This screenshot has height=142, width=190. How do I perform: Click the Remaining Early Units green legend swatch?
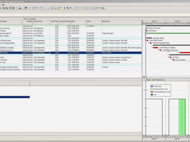tap(152, 89)
